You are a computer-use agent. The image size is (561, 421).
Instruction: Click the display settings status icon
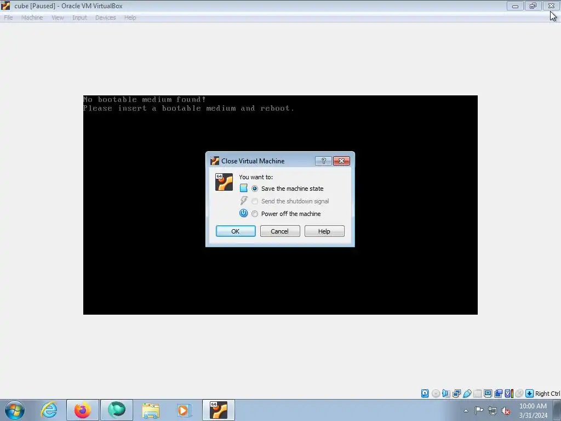click(488, 394)
